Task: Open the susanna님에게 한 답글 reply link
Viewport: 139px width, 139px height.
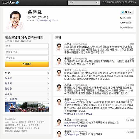Action: coord(77,126)
